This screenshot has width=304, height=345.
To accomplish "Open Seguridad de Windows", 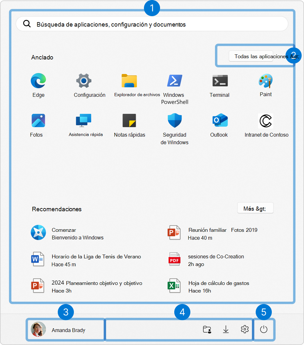I will click(175, 120).
